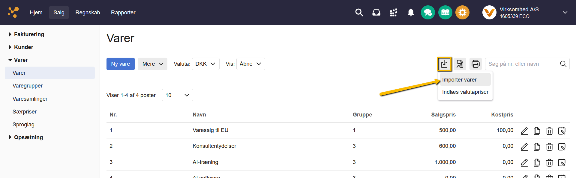The width and height of the screenshot is (576, 178).
Task: Click the Søg på nr. eller navn field
Action: (522, 64)
